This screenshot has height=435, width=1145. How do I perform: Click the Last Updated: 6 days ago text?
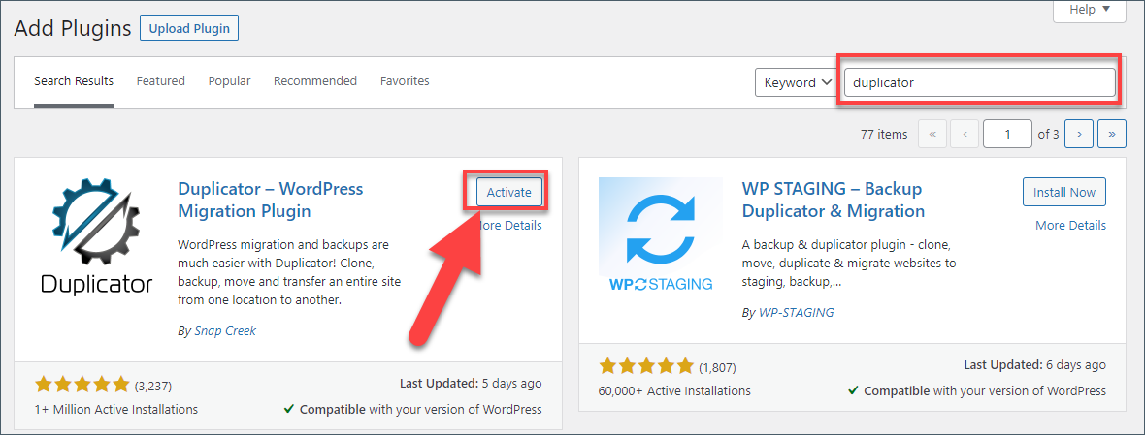(x=1034, y=364)
